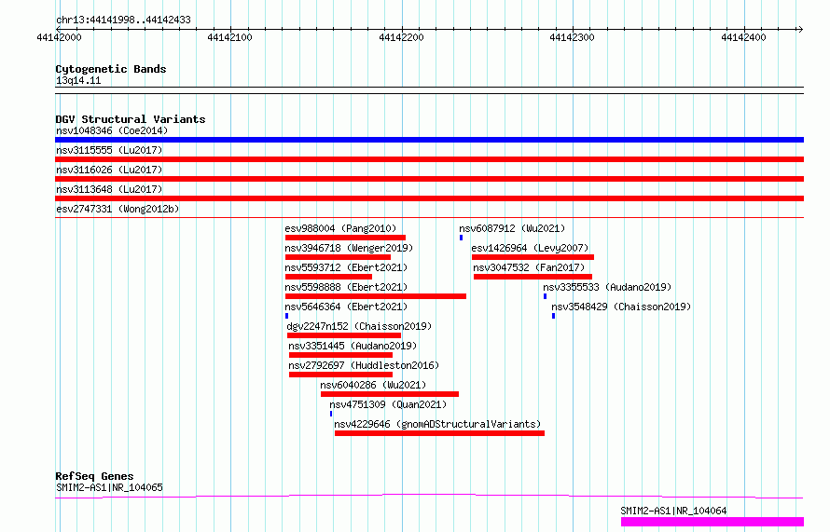Click the small blue marker under nsv6087912
This screenshot has height=532, width=830.
[x=461, y=238]
